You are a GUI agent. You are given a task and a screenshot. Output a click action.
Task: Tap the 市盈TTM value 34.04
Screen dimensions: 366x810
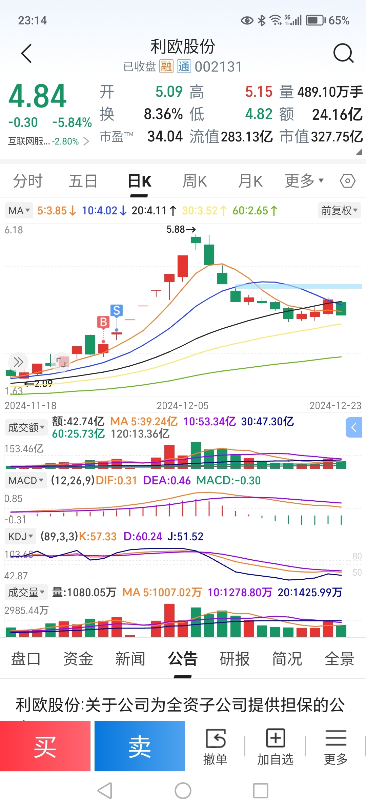(165, 136)
